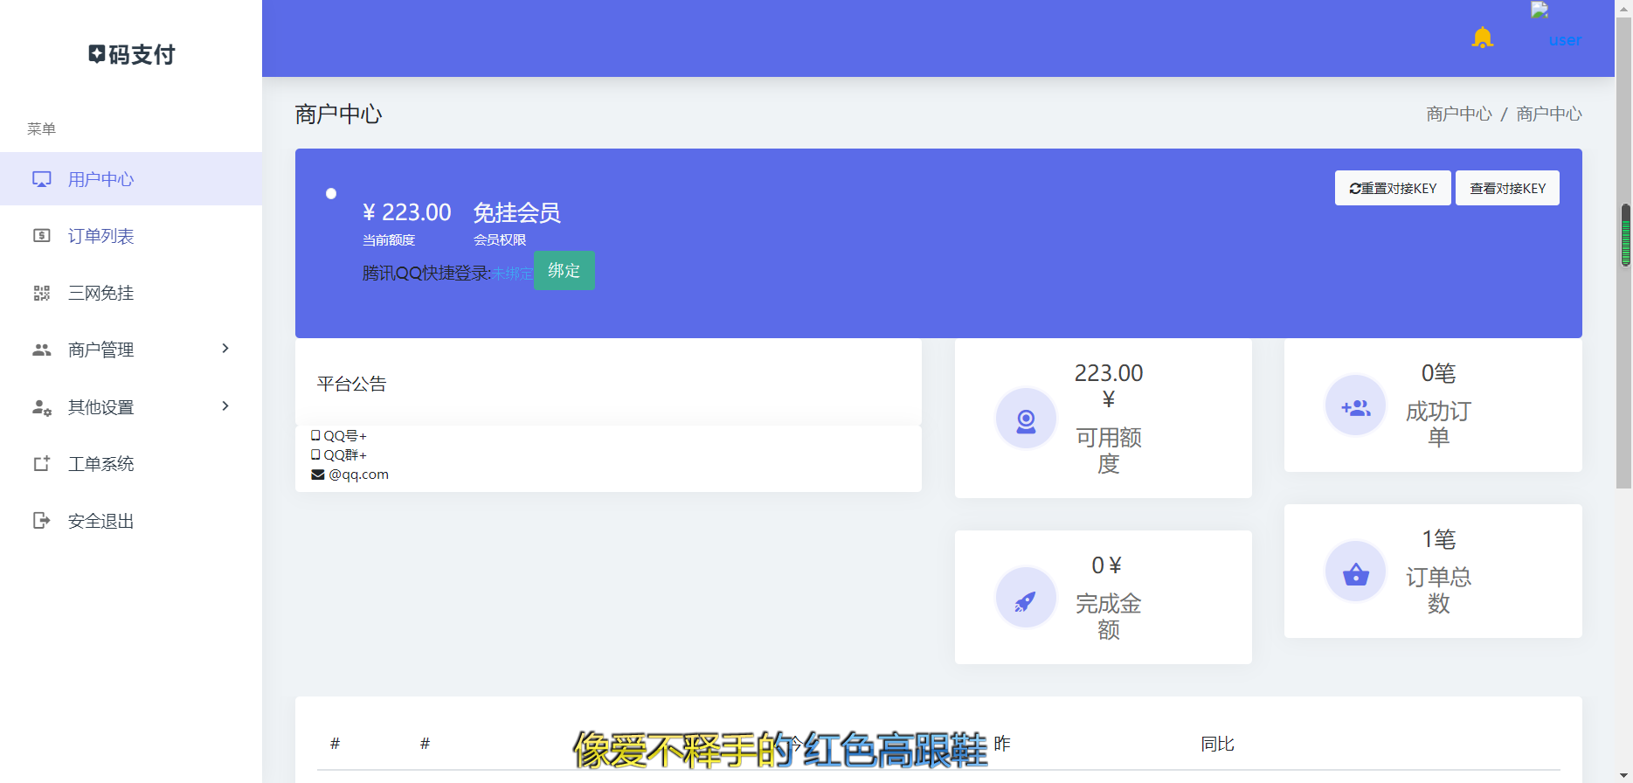Expand the 商户管理 submenu chevron

pyautogui.click(x=225, y=349)
